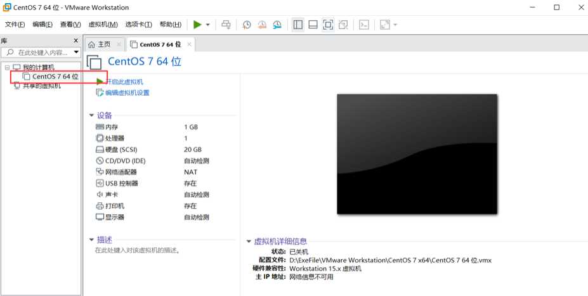Collapse the 设备 section

(x=91, y=115)
